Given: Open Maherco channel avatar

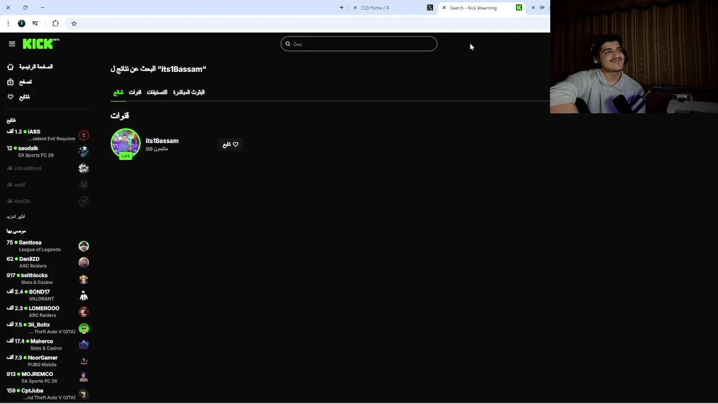Looking at the screenshot, I should click(84, 345).
